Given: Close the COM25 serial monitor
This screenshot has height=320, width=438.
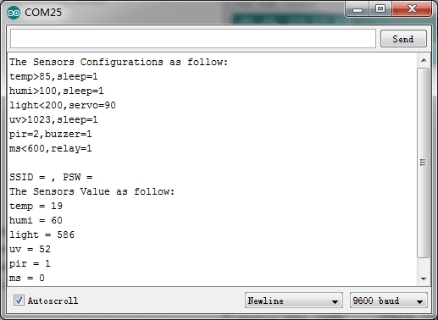Looking at the screenshot, I should click(x=412, y=9).
